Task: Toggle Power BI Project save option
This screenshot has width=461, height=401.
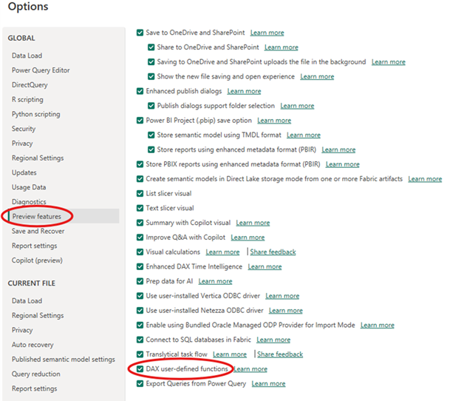Action: [x=140, y=121]
